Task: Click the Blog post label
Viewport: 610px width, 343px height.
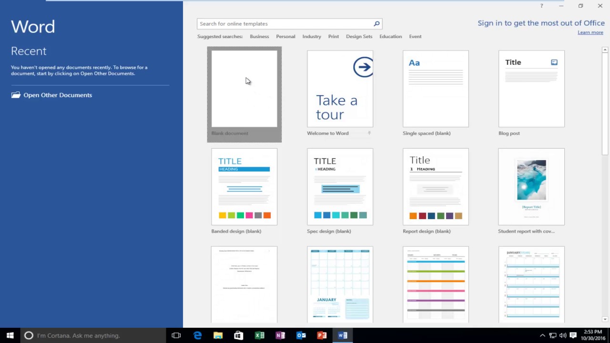Action: [509, 133]
